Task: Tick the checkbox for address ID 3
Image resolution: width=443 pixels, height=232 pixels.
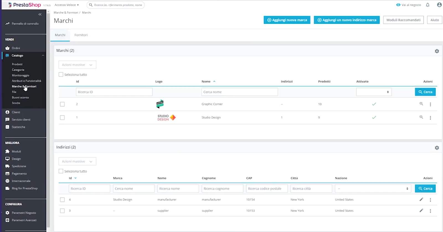Action: (62, 211)
